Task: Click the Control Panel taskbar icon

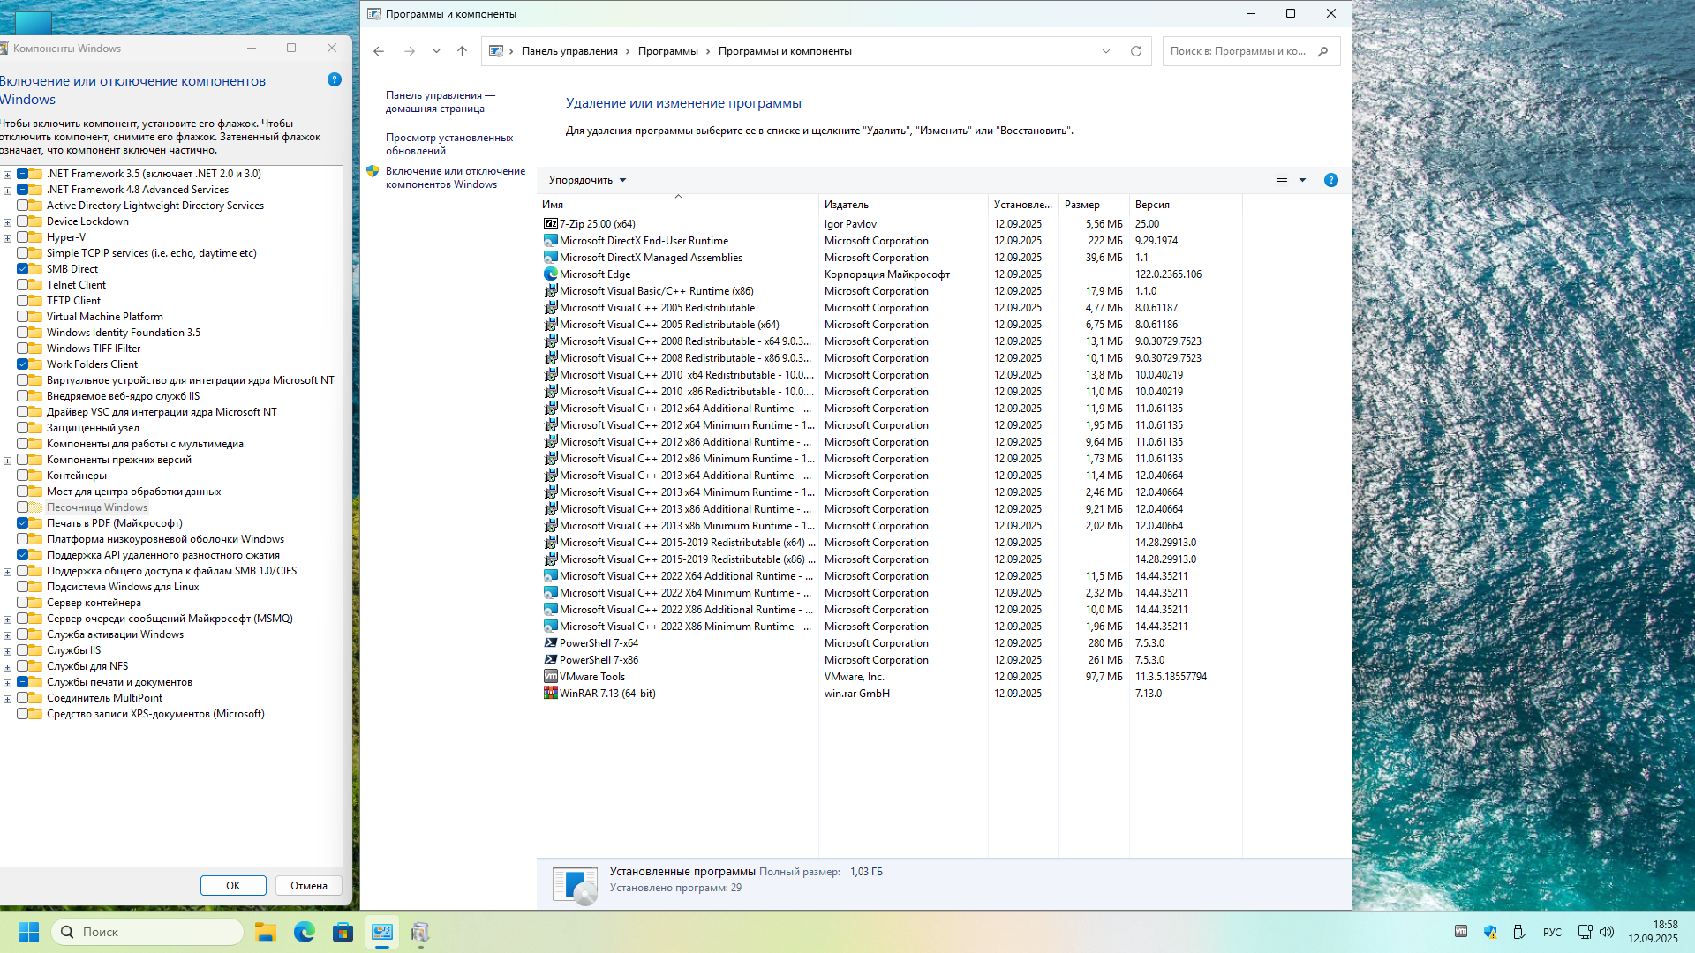Action: (x=382, y=932)
